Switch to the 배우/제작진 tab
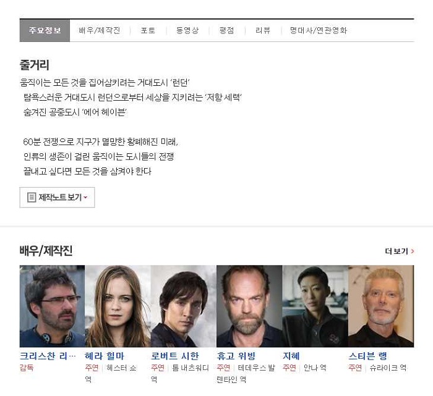433x396 pixels. click(100, 30)
